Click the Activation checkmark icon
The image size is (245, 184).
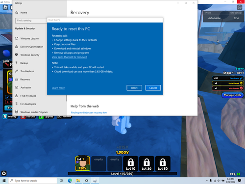[17, 87]
